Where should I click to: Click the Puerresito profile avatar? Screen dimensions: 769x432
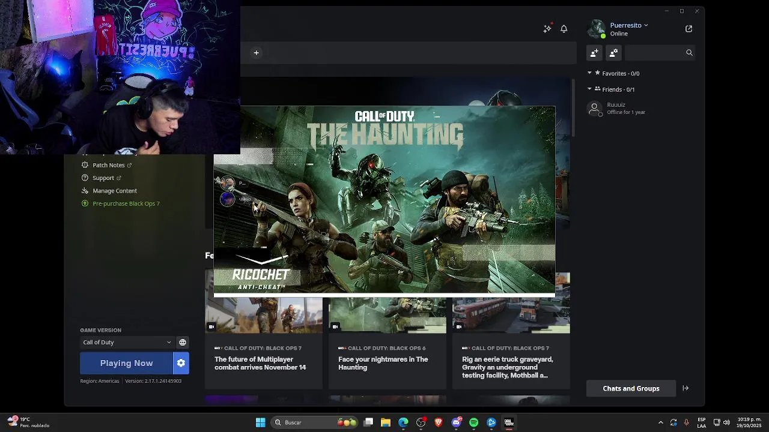(597, 29)
